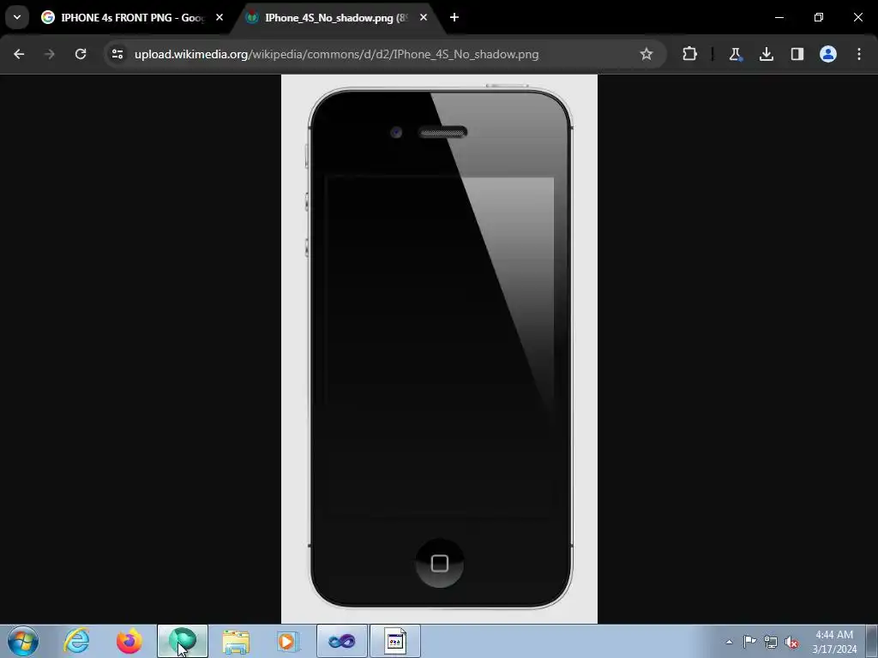Open the Extensions puzzle icon
Viewport: 878px width, 658px height.
[690, 54]
